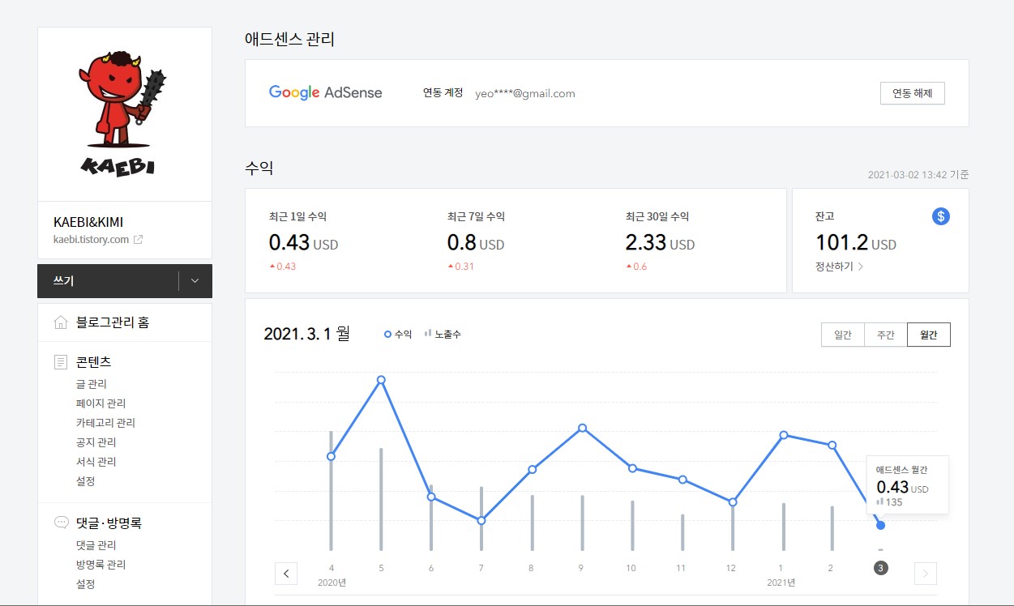This screenshot has height=606, width=1014.
Task: Click the highlighted month 3 axis marker
Action: coord(881,568)
